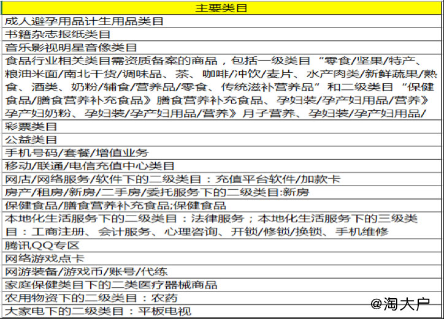Select the row 公益类目

(221, 140)
